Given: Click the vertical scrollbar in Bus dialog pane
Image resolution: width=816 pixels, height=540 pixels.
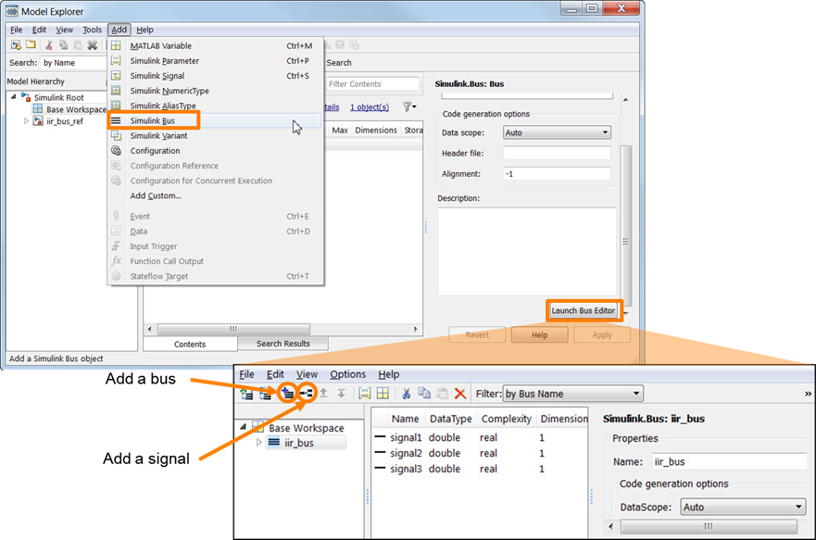Looking at the screenshot, I should (x=626, y=225).
